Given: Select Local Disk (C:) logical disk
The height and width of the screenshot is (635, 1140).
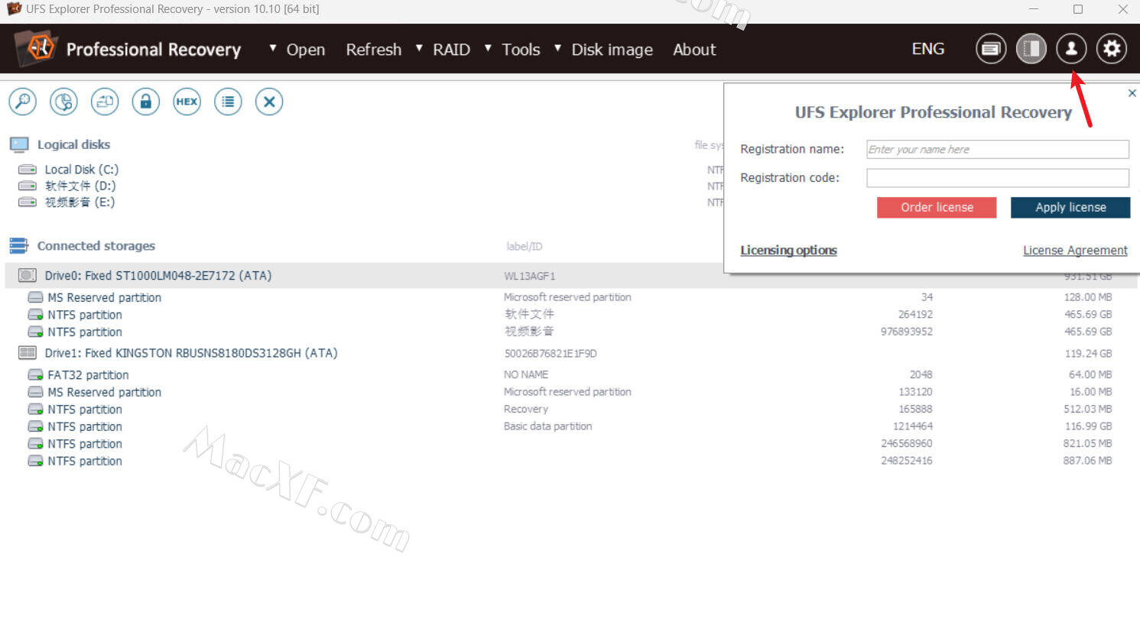Looking at the screenshot, I should 81,170.
